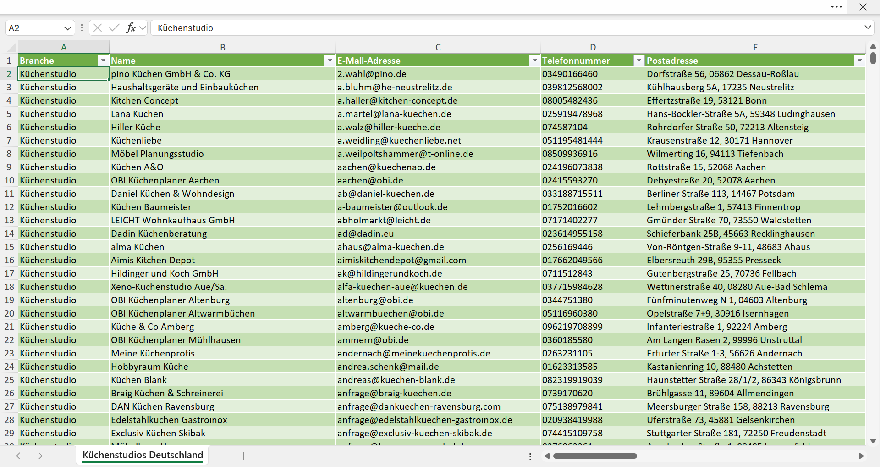Select the Küchen A&O cell
This screenshot has width=880, height=467.
click(x=222, y=167)
